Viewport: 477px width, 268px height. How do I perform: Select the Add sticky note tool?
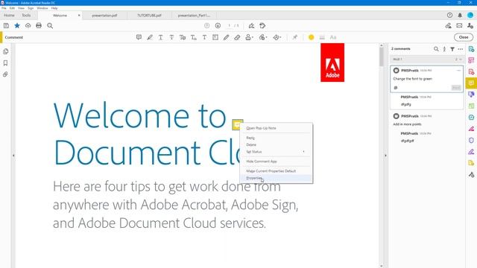pyautogui.click(x=139, y=37)
